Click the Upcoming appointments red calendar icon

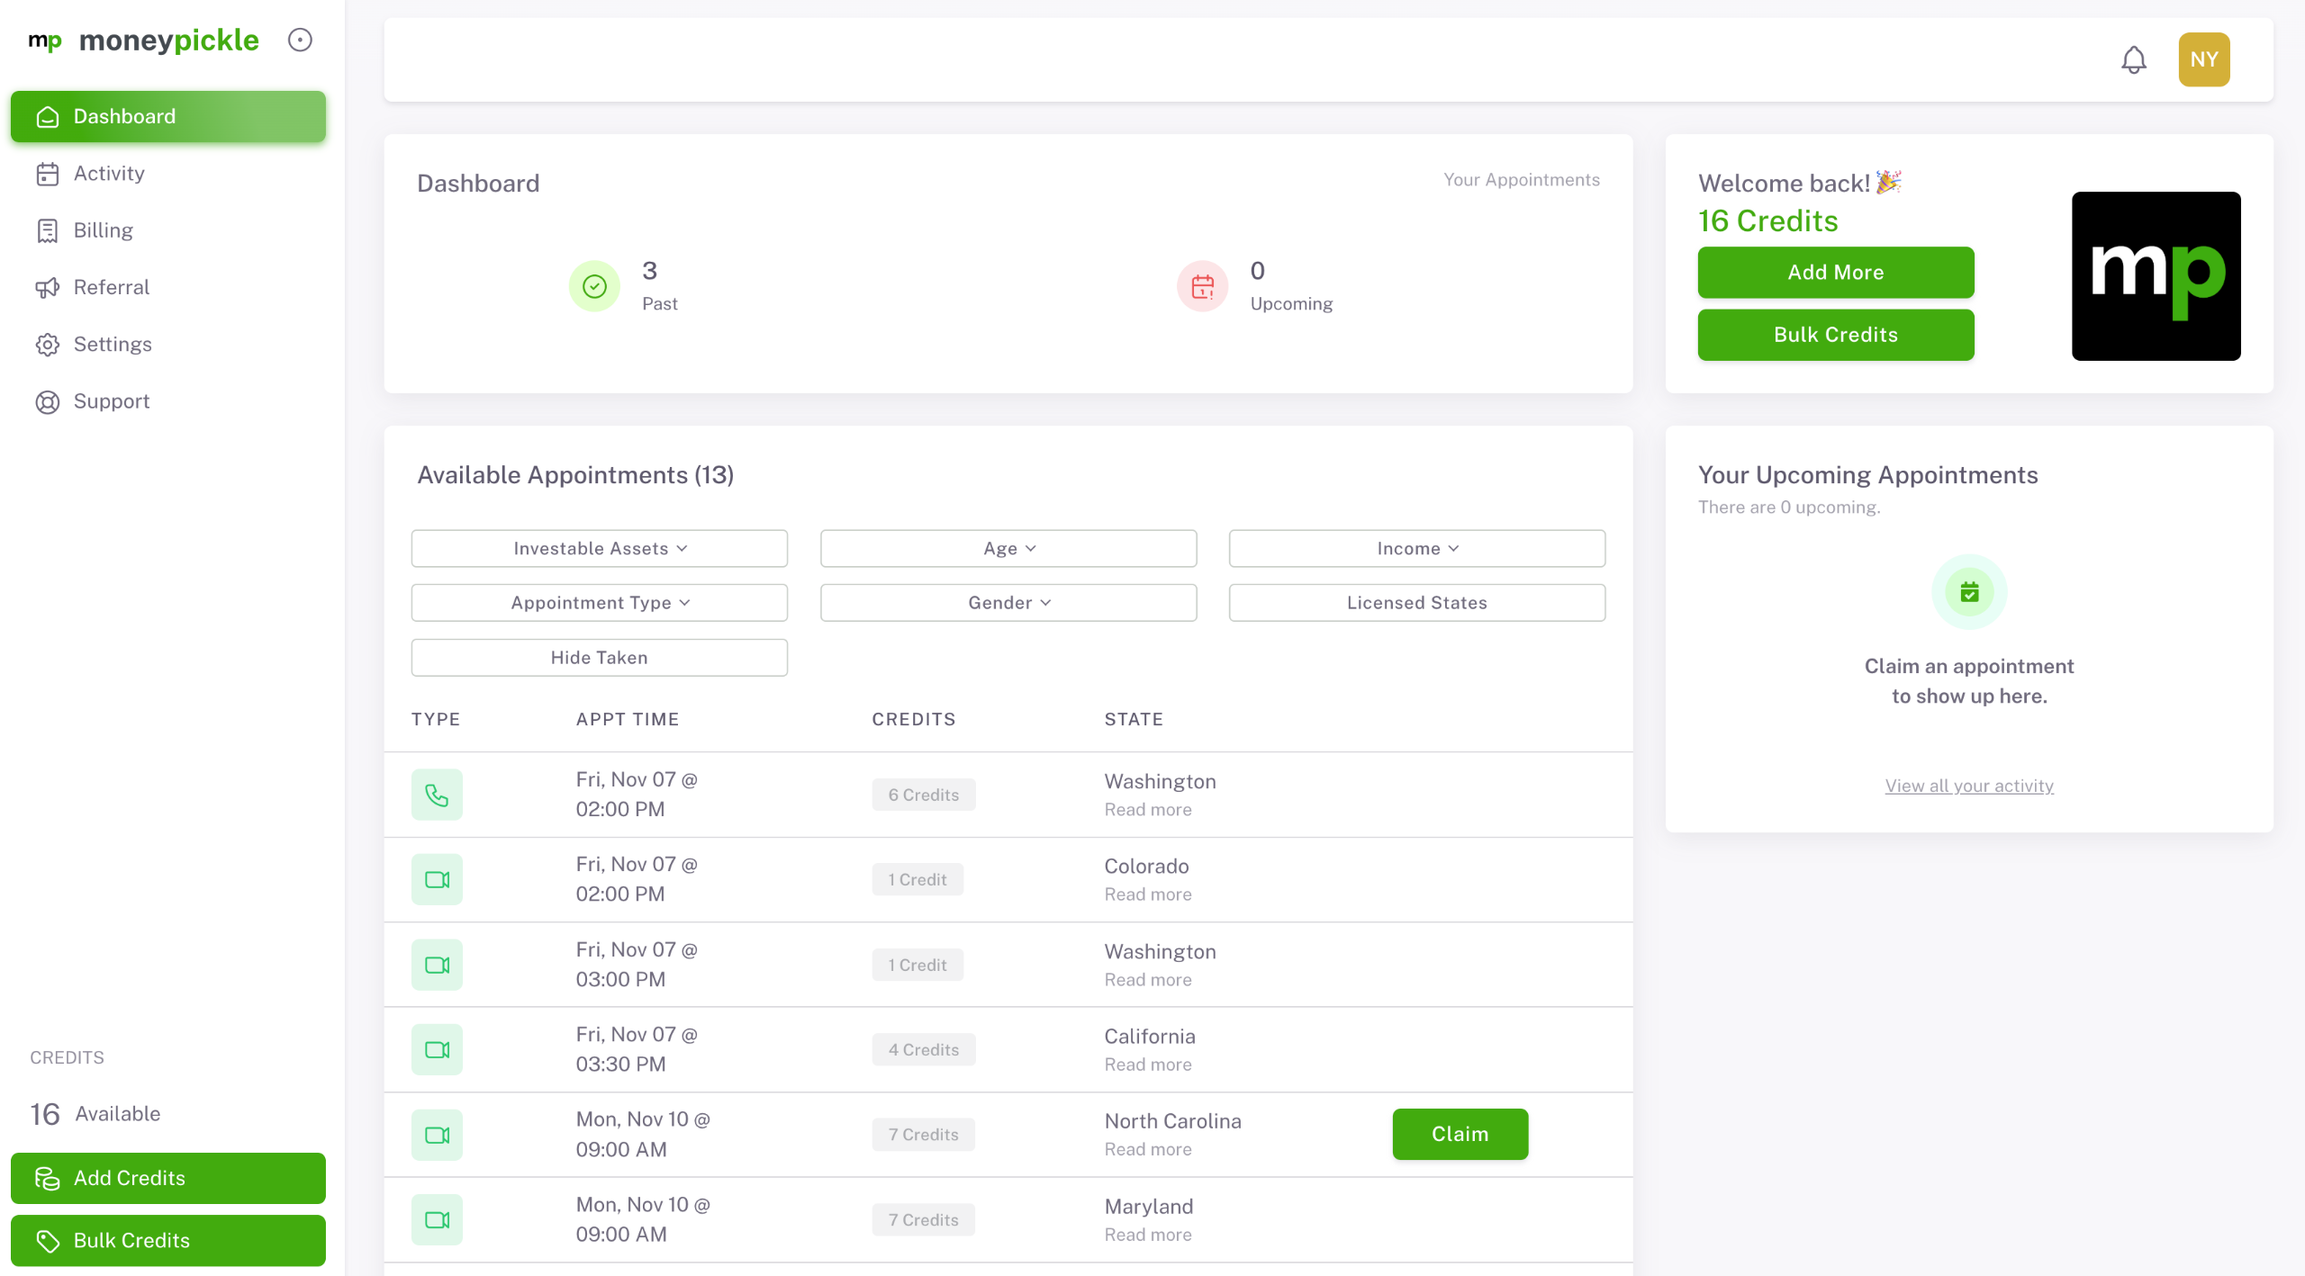tap(1202, 286)
